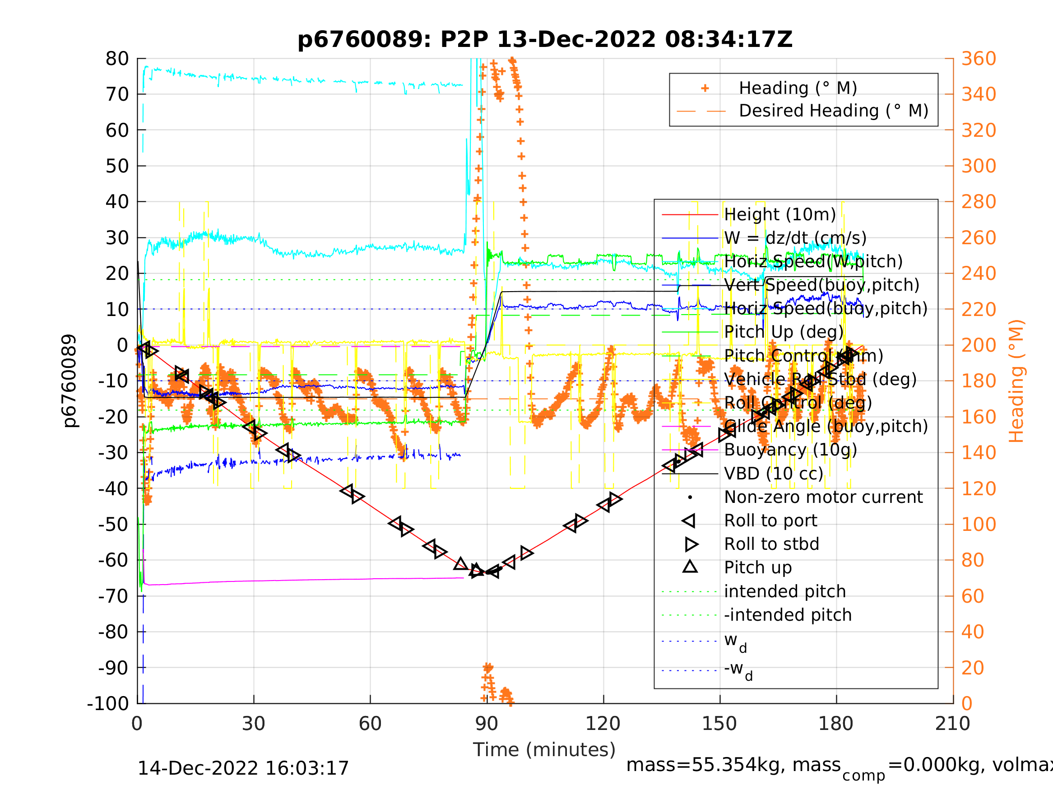Click legend entry 'Pitch Up (deg)'

click(784, 332)
